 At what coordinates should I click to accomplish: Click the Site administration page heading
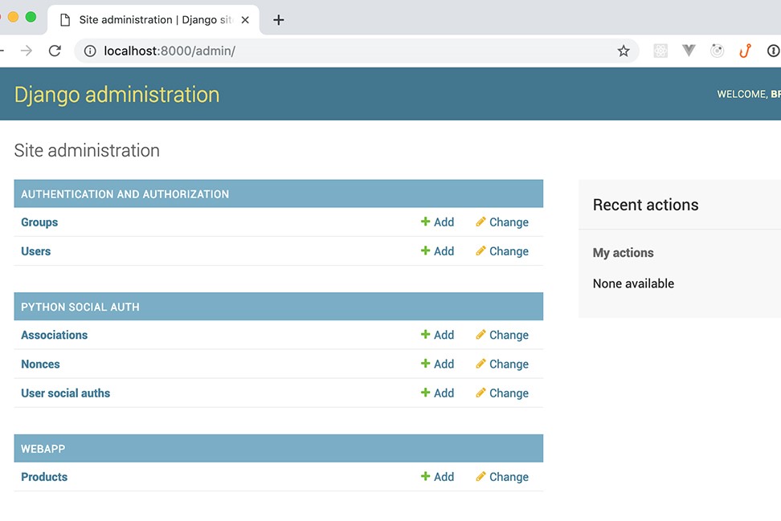coord(87,151)
